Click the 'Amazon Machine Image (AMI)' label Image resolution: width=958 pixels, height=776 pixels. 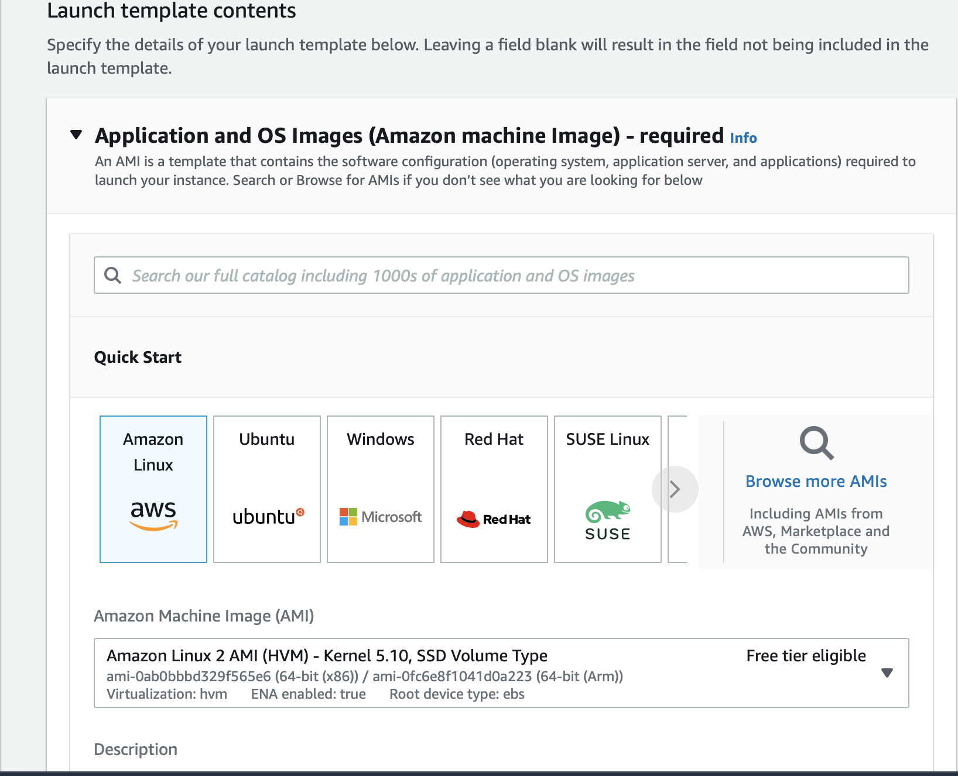coord(204,616)
